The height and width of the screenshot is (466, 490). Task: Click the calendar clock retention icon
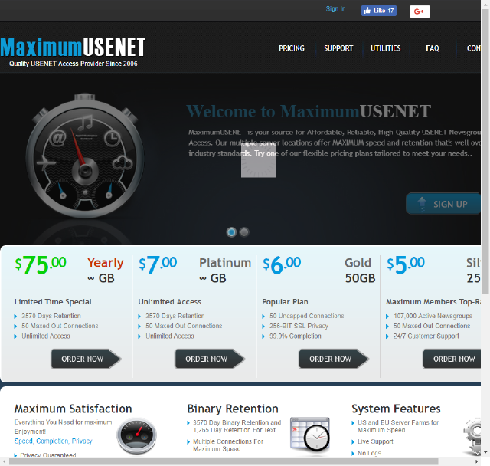tap(309, 435)
